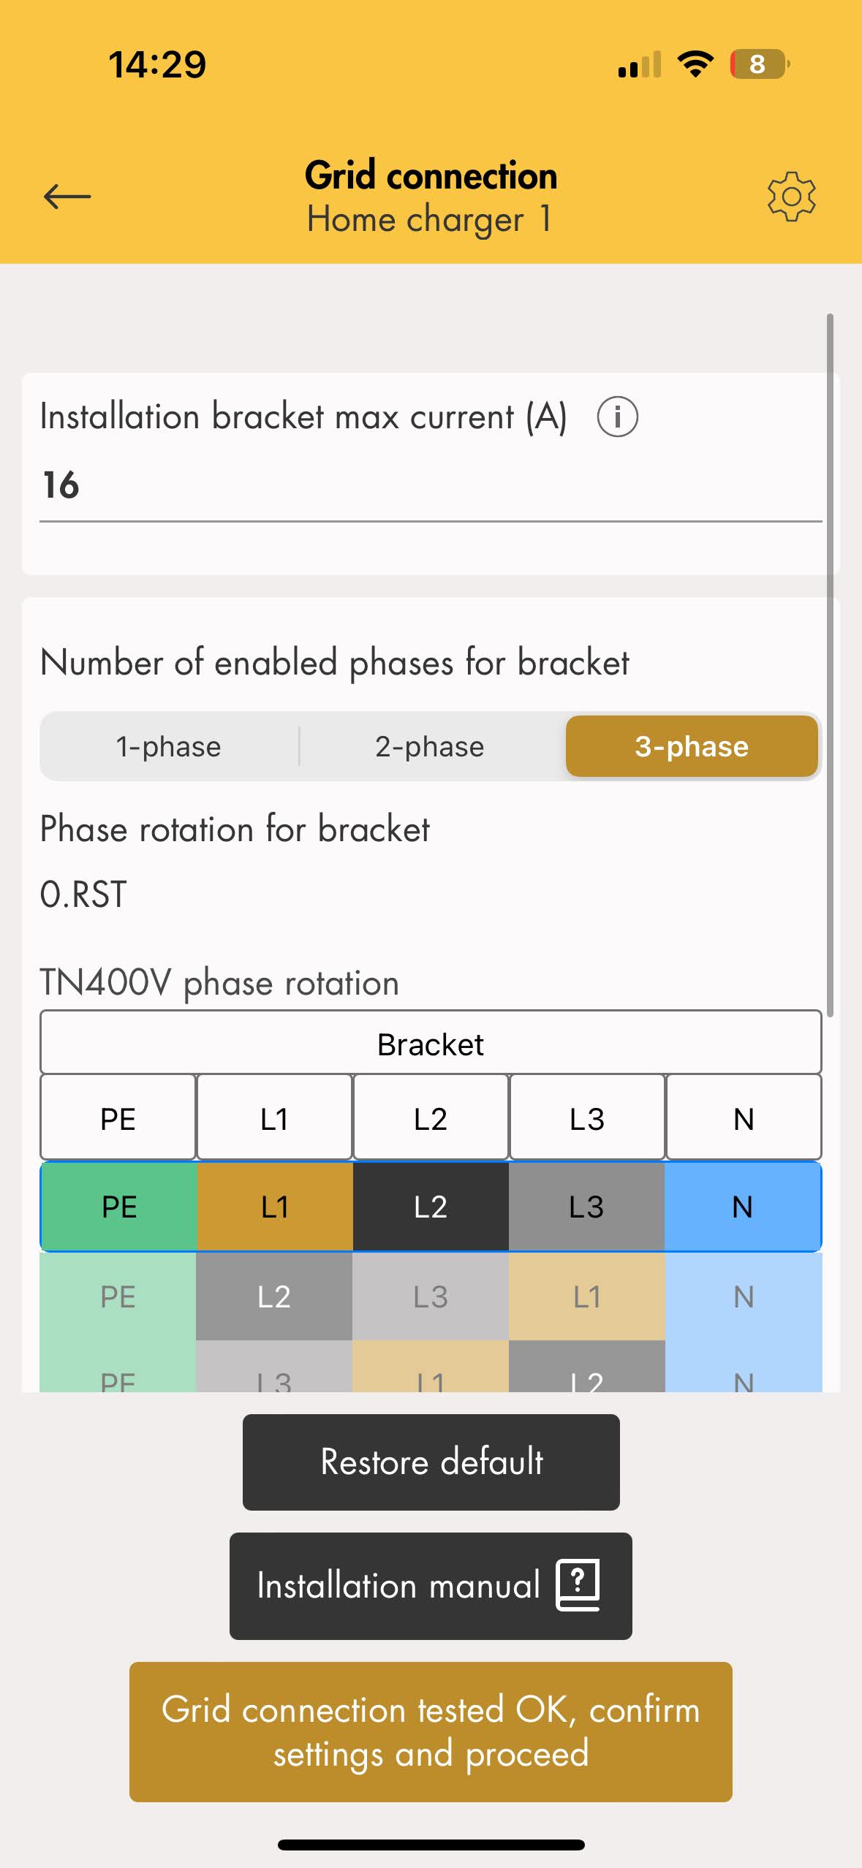Choose the PE L3 L1 L2 N rotation row

(x=431, y=1374)
